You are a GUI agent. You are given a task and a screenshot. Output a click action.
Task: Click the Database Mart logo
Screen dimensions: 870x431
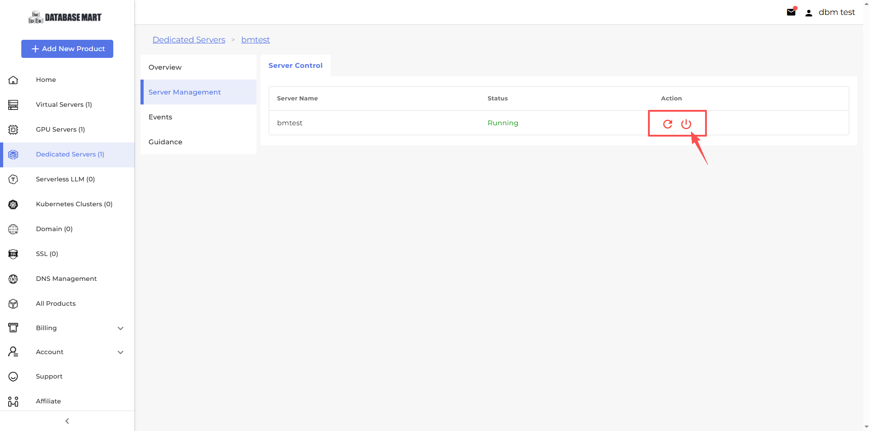click(65, 18)
